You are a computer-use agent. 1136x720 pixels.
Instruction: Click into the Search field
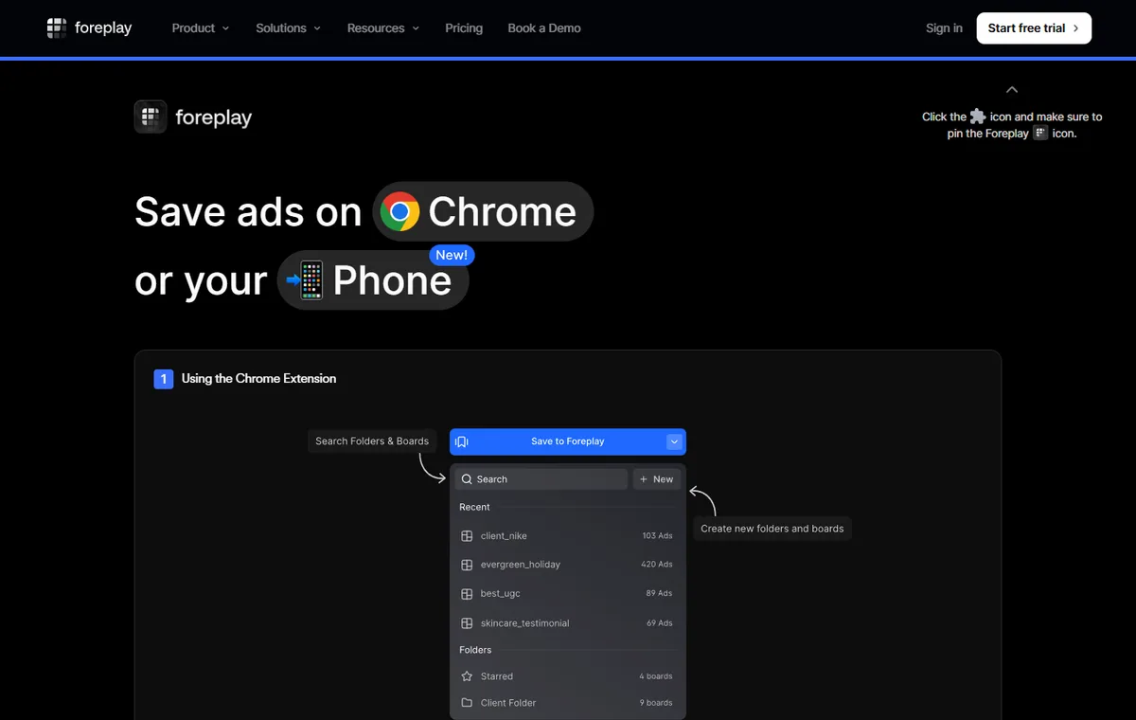[x=541, y=479]
